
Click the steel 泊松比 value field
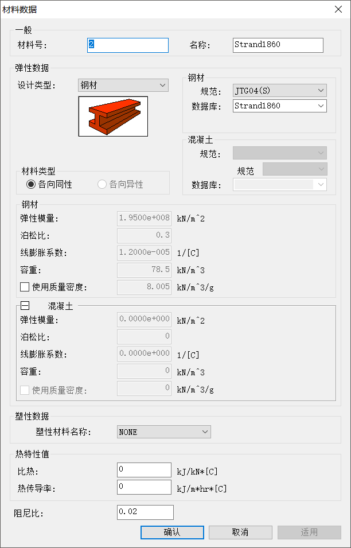pyautogui.click(x=144, y=235)
